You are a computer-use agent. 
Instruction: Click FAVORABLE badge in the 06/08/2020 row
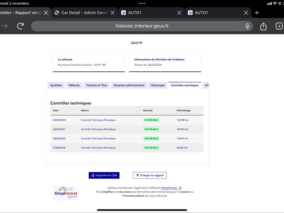[151, 138]
